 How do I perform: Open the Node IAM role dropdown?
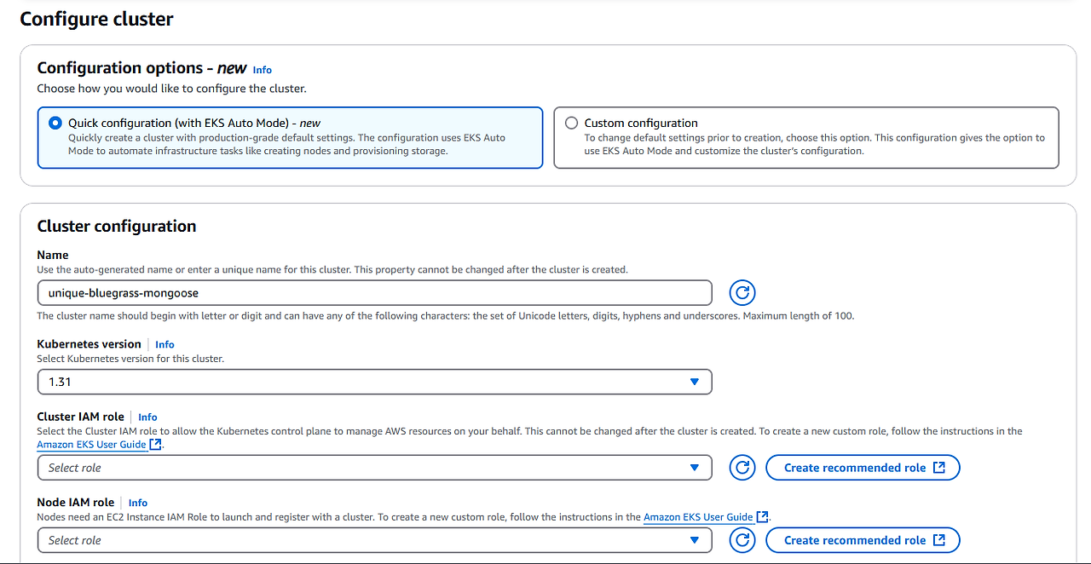pyautogui.click(x=374, y=540)
